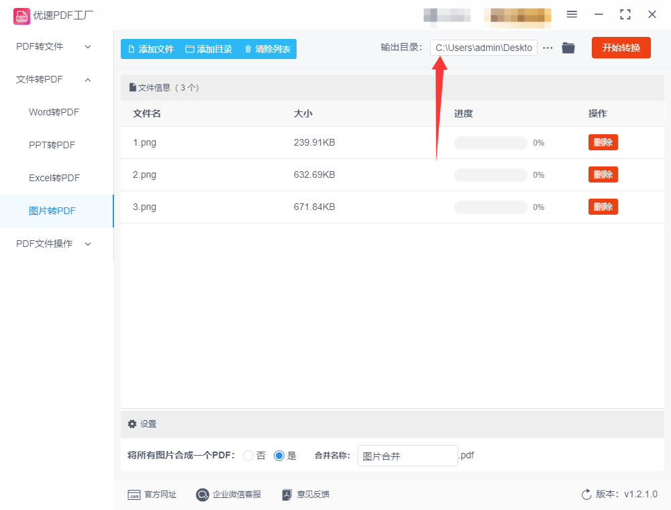Click the progress bar for 3.png
The height and width of the screenshot is (510, 671).
tap(491, 207)
